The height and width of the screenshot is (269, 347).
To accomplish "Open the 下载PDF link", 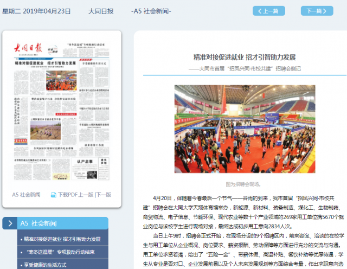I will (x=68, y=195).
